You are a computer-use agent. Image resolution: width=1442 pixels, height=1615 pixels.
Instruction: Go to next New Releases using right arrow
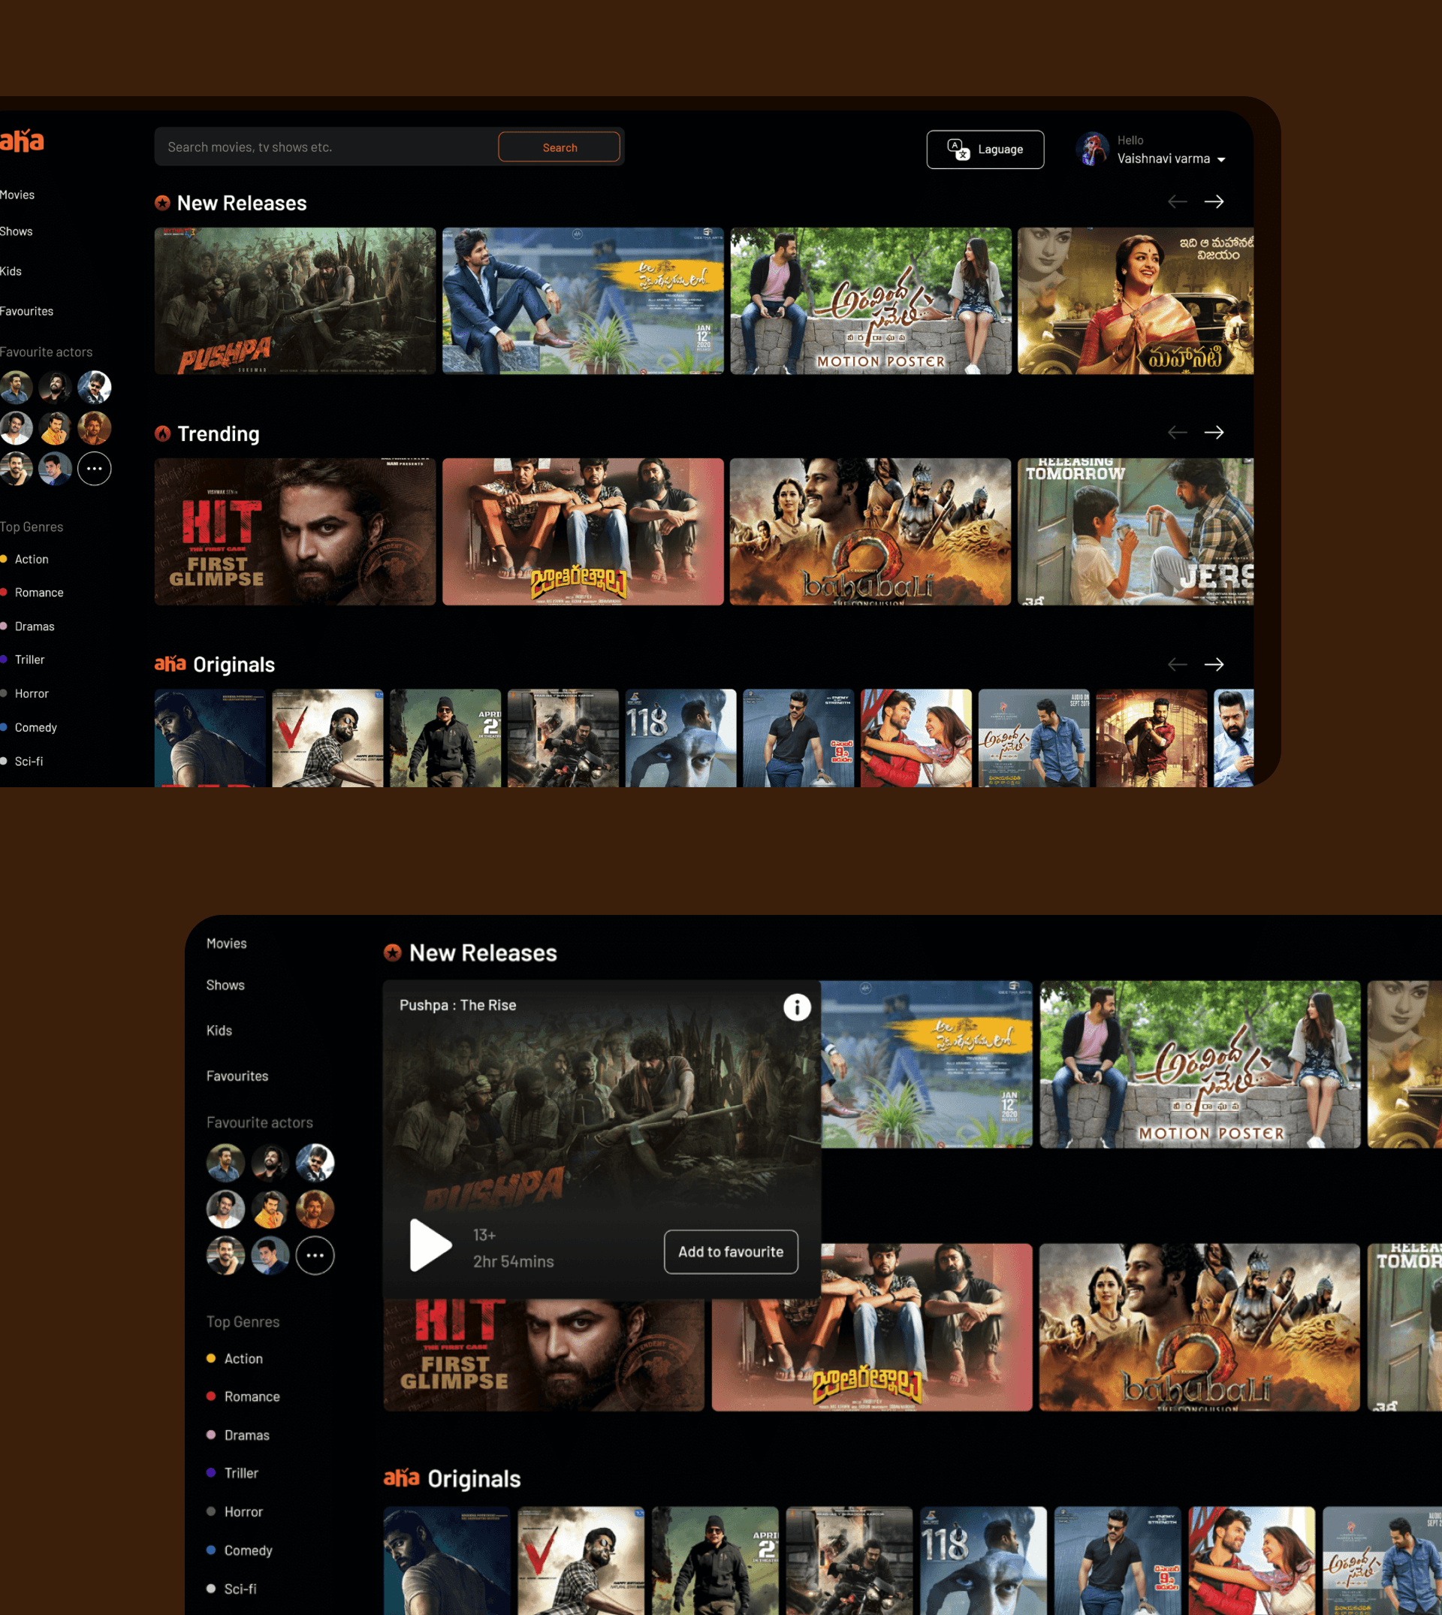1214,202
